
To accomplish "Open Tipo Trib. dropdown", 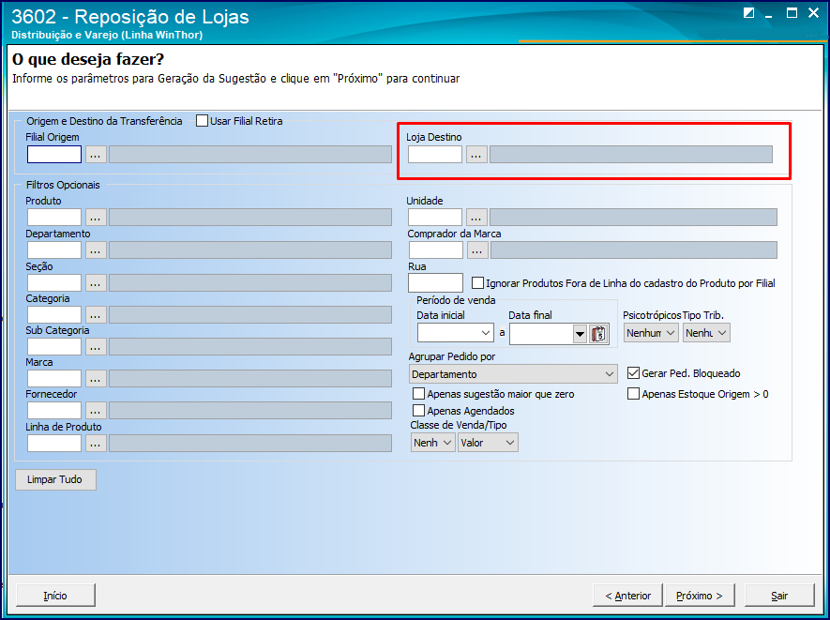I will point(706,333).
